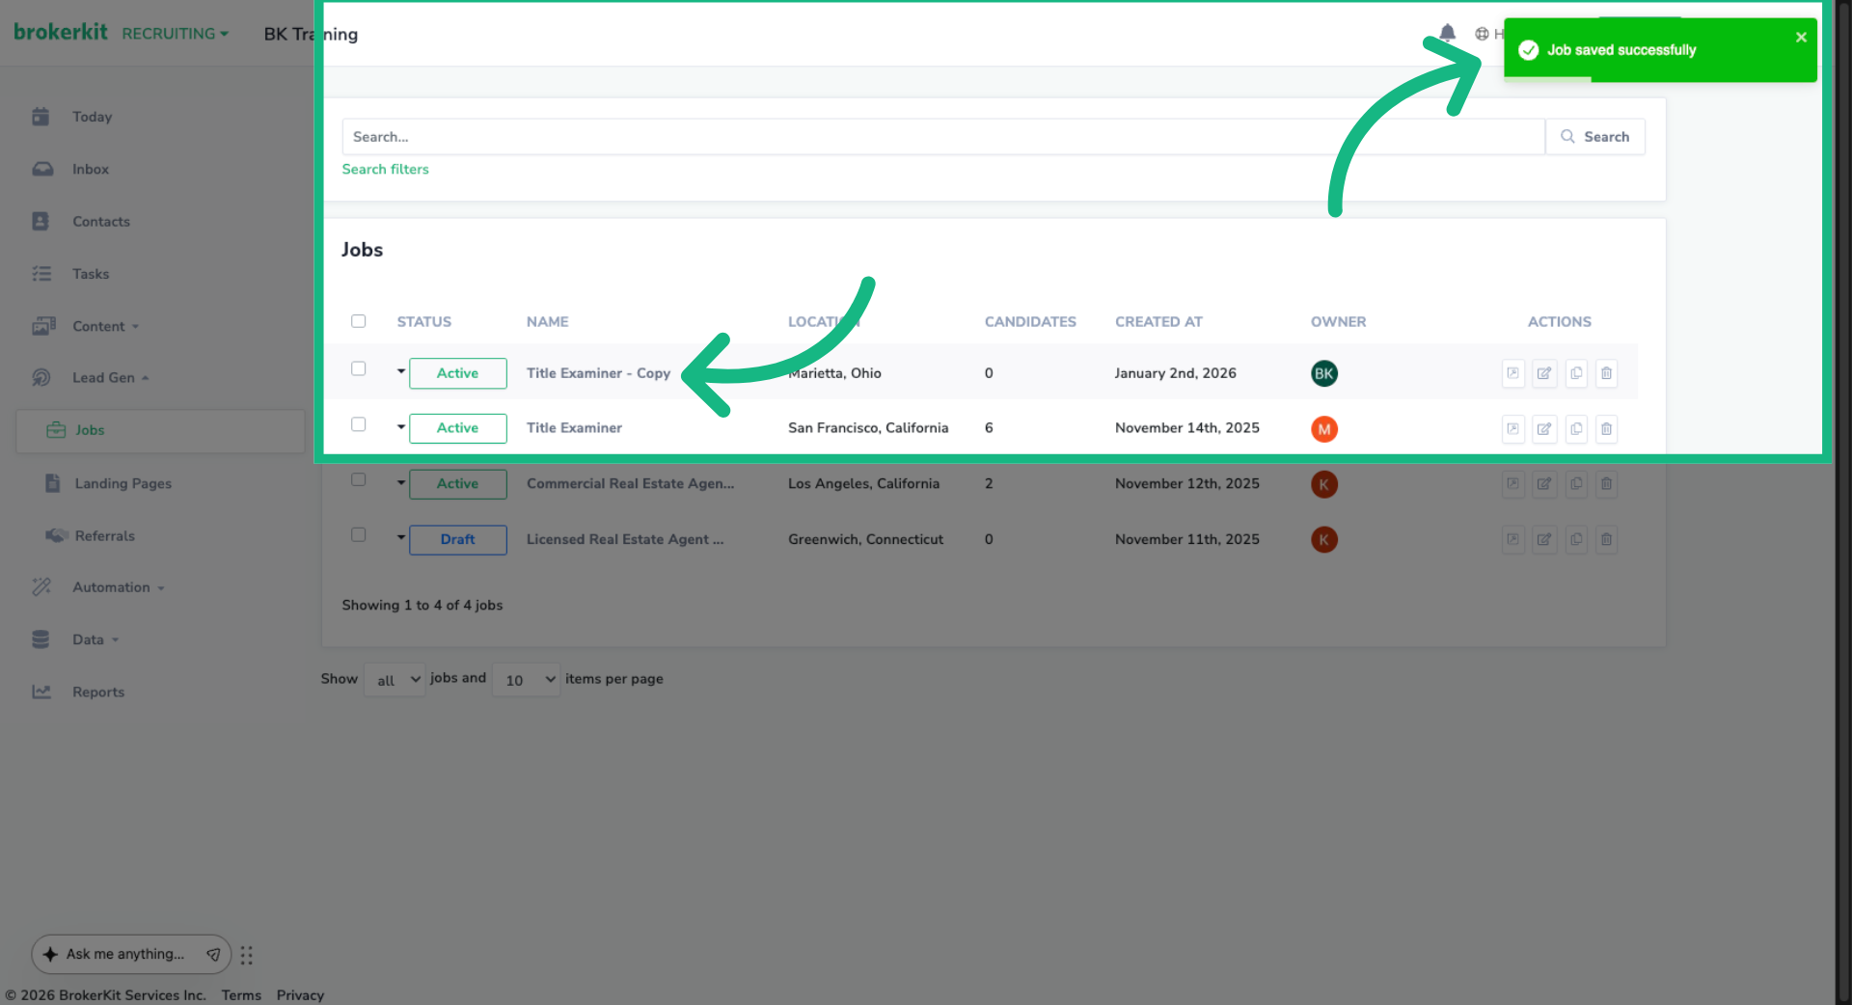Screen dimensions: 1852x1005
Task: Open the Commercial Real Estate Agen... job link
Action: (x=630, y=484)
